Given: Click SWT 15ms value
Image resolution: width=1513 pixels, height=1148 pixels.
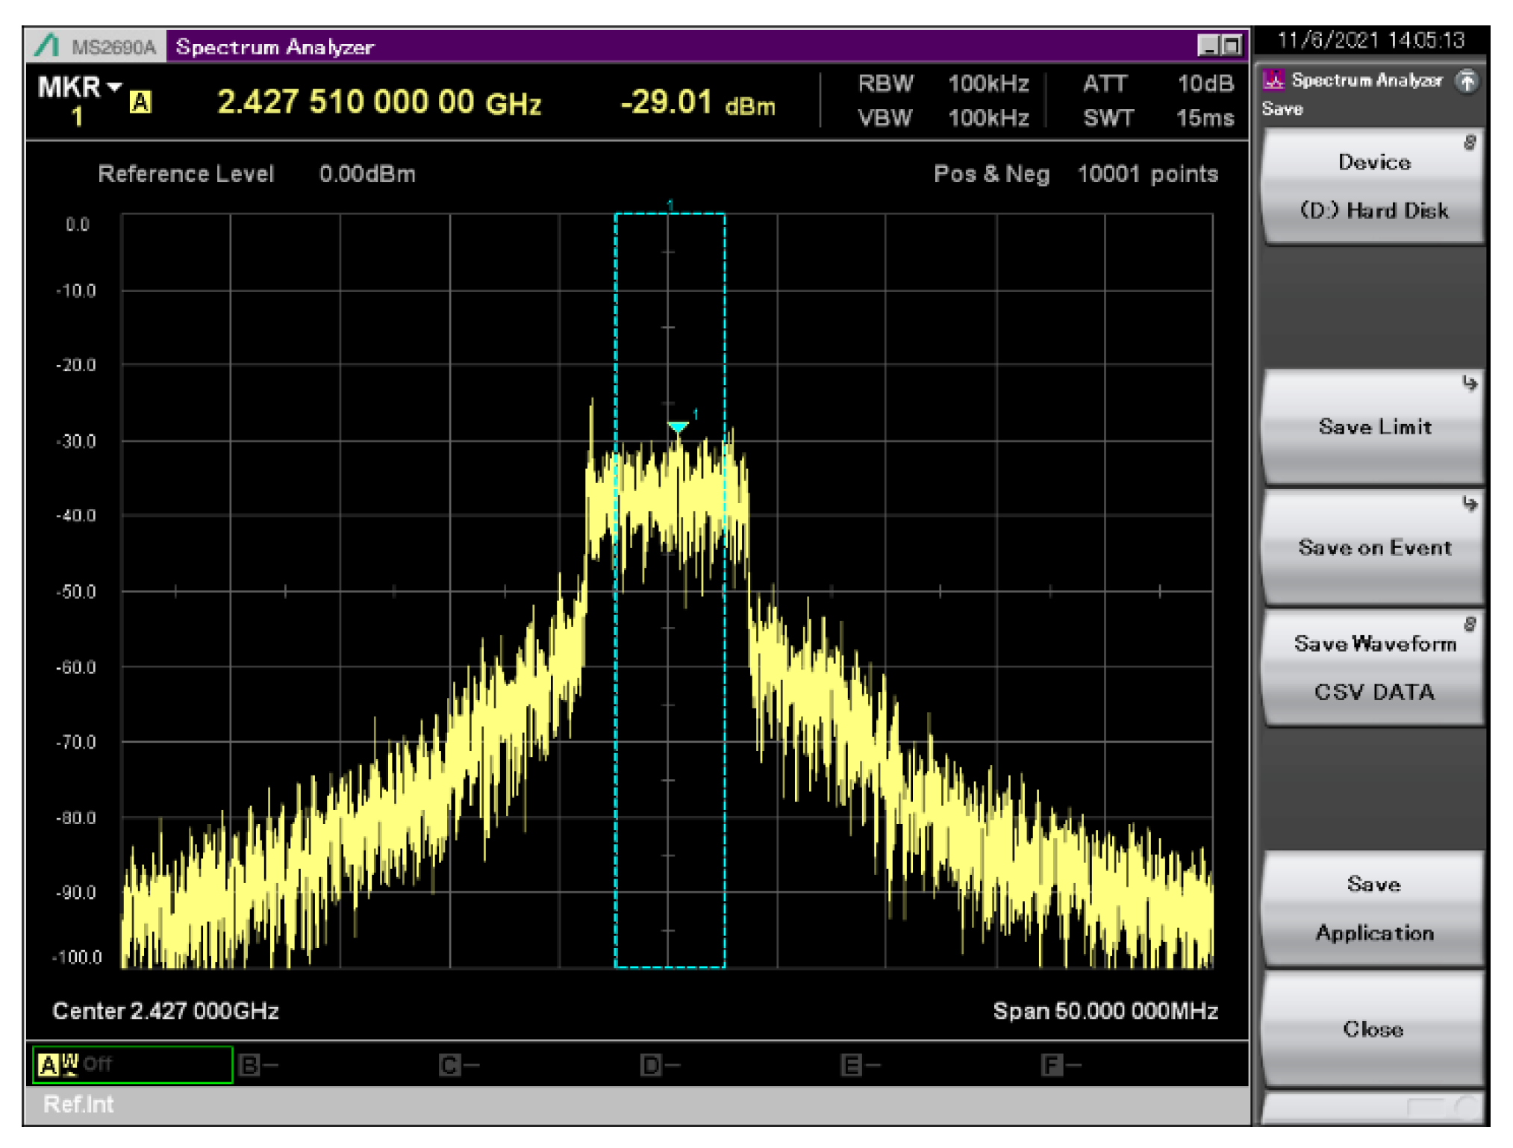Looking at the screenshot, I should pos(1205,118).
